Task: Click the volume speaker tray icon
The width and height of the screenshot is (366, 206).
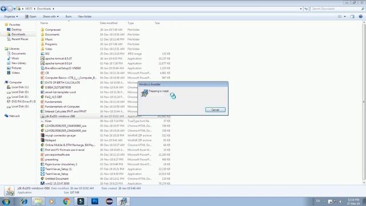Action: pyautogui.click(x=341, y=201)
